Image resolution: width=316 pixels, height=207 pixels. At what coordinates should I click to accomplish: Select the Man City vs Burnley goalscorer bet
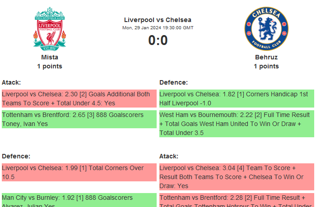[x=79, y=200]
